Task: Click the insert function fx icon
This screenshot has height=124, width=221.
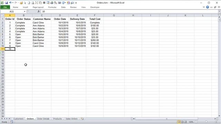Action: click(x=39, y=11)
